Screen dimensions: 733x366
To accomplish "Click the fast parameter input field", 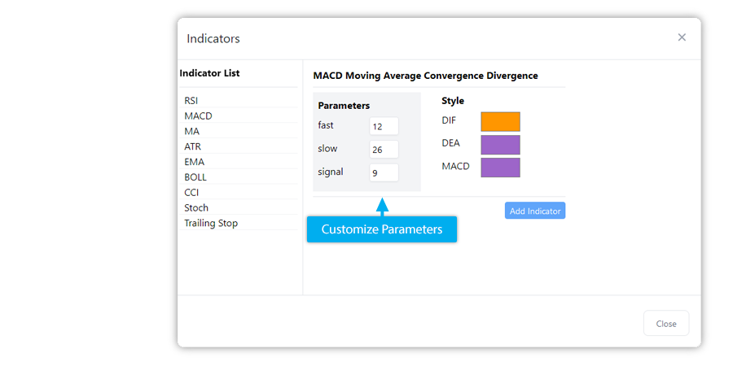I will (x=384, y=126).
